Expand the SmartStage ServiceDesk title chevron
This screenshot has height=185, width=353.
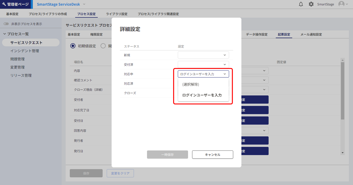pos(84,4)
